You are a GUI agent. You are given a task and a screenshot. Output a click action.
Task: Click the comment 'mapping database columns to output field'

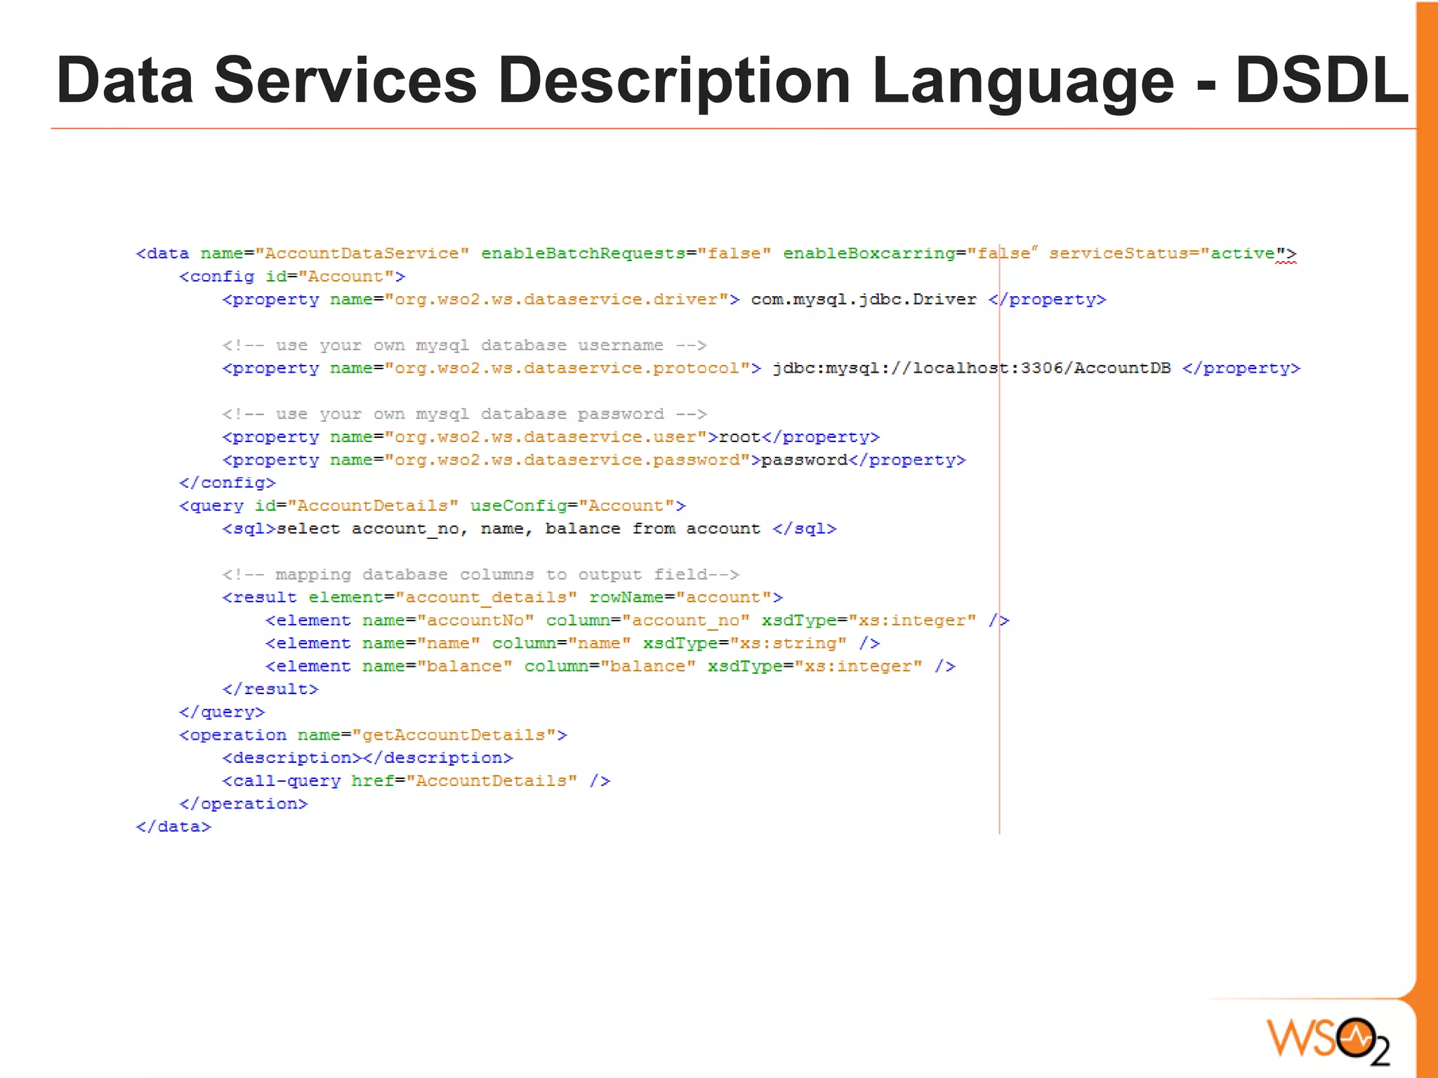(480, 575)
